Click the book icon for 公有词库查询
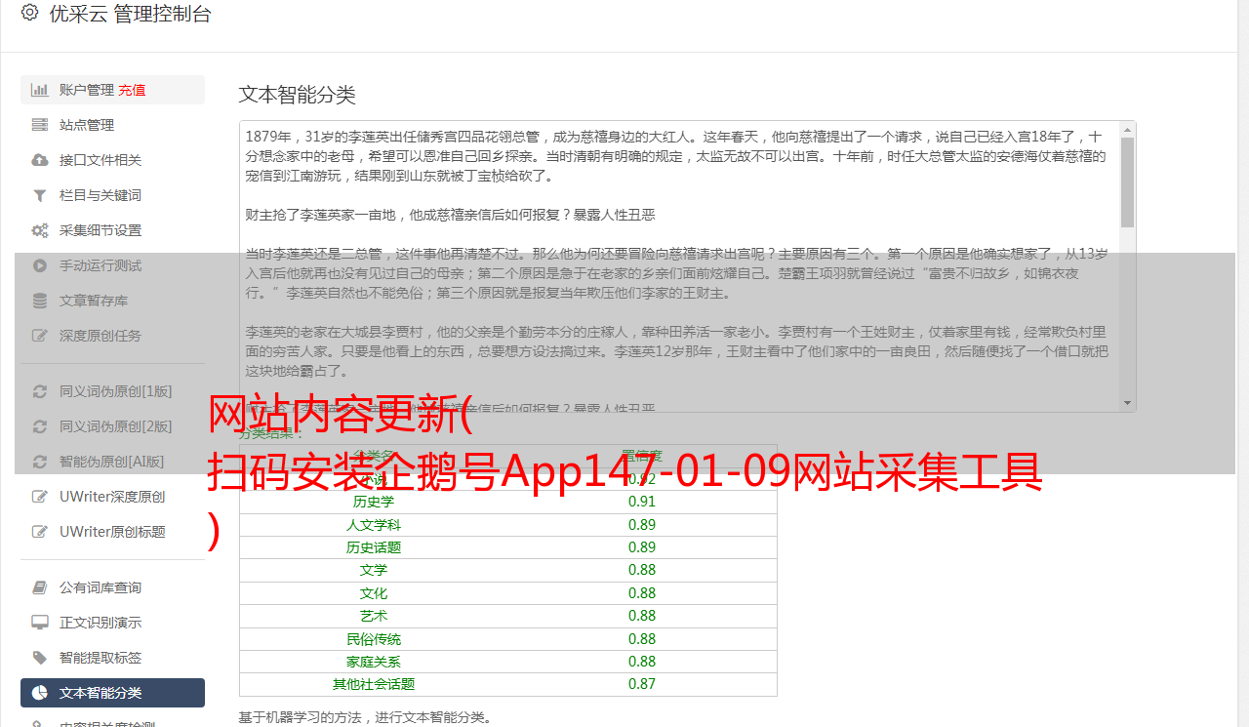This screenshot has width=1249, height=727. [40, 587]
